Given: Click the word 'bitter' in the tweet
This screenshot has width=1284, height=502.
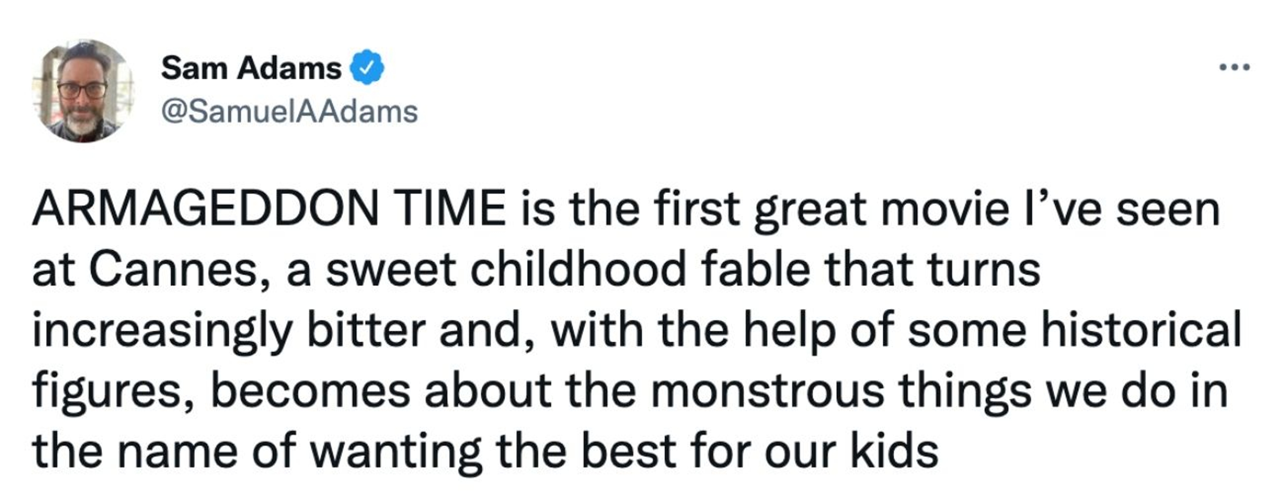Looking at the screenshot, I should [366, 329].
